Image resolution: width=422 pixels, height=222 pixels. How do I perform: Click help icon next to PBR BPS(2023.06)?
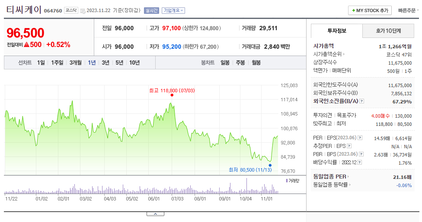pyautogui.click(x=361, y=154)
